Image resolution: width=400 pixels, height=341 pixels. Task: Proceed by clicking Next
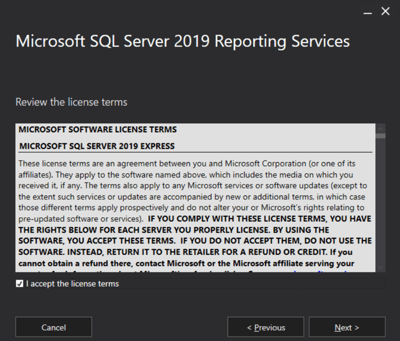pyautogui.click(x=347, y=327)
